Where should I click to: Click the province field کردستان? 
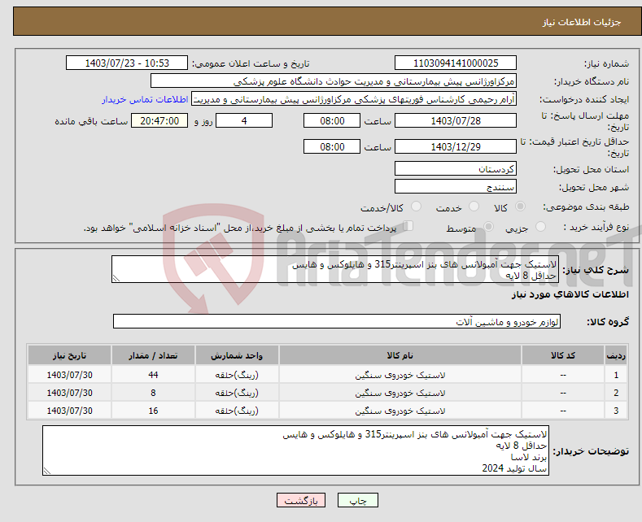[x=456, y=168]
